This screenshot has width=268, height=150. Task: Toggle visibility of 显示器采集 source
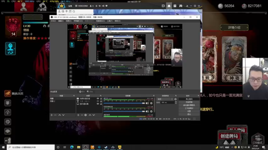coord(98,104)
